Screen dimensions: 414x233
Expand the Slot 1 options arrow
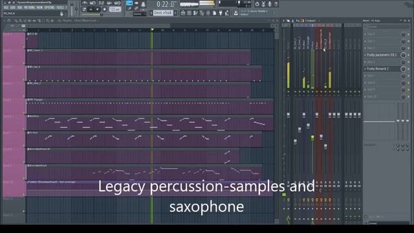tap(365, 34)
